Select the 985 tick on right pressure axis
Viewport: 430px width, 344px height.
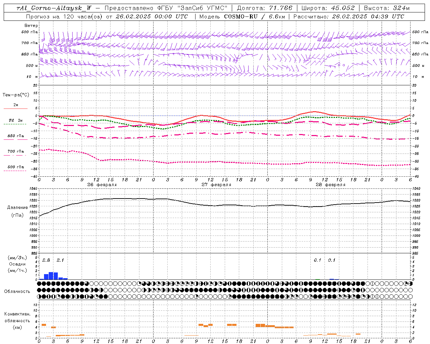coord(416,253)
